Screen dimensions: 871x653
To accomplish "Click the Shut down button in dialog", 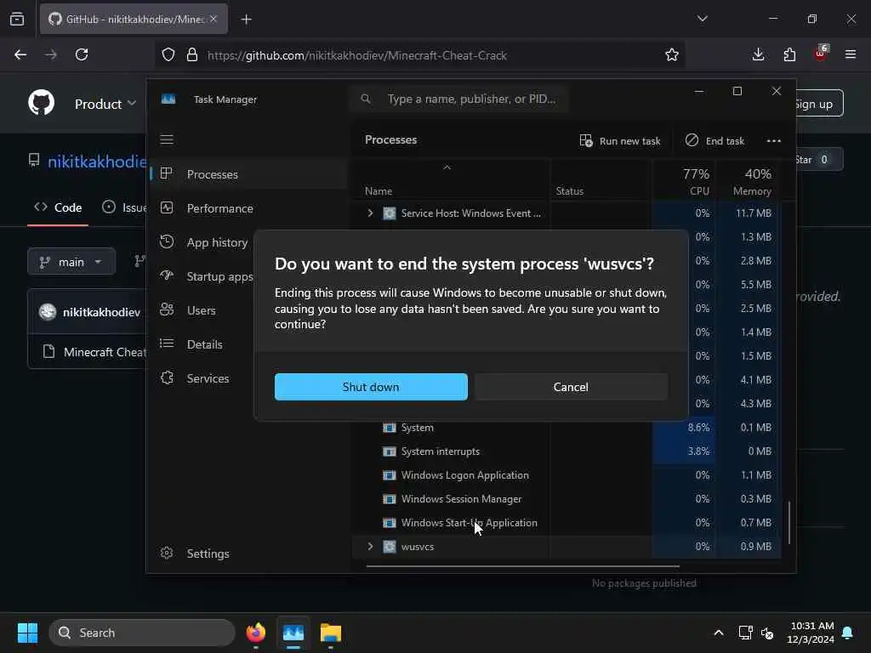I will 371,387.
